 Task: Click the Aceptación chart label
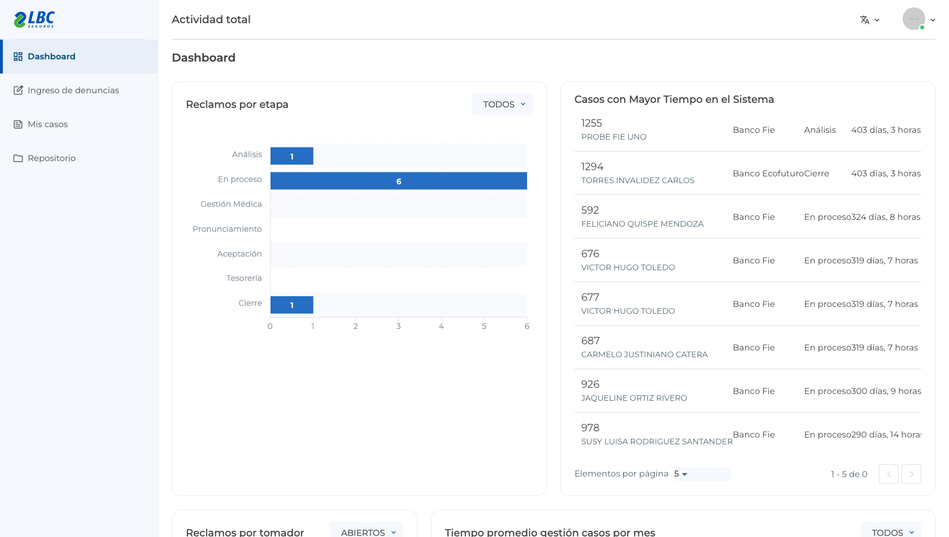coord(240,254)
